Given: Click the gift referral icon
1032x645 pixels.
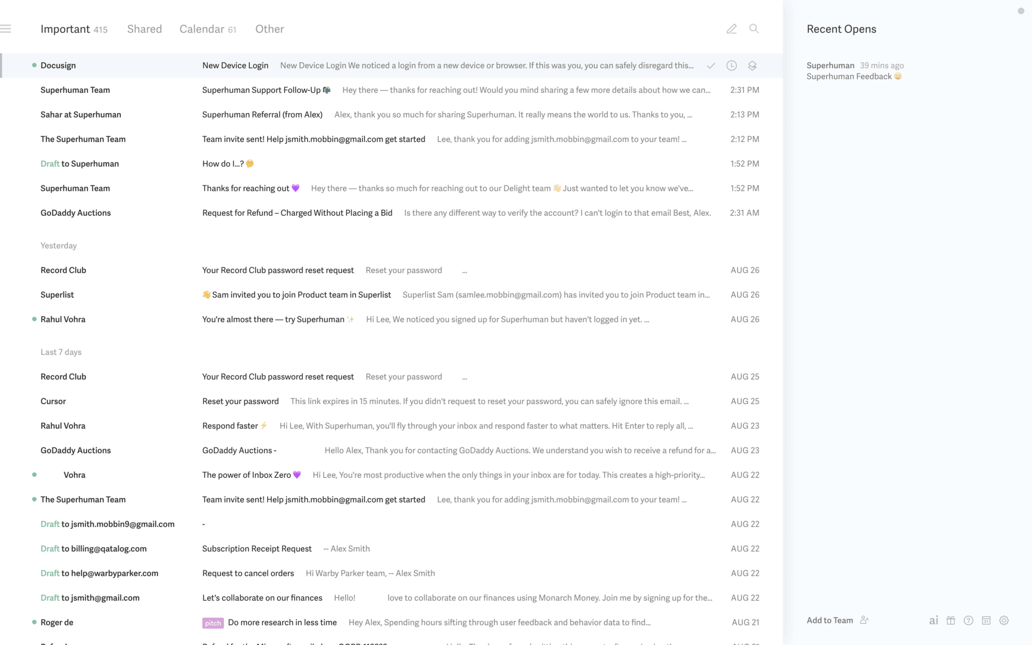Looking at the screenshot, I should 951,620.
